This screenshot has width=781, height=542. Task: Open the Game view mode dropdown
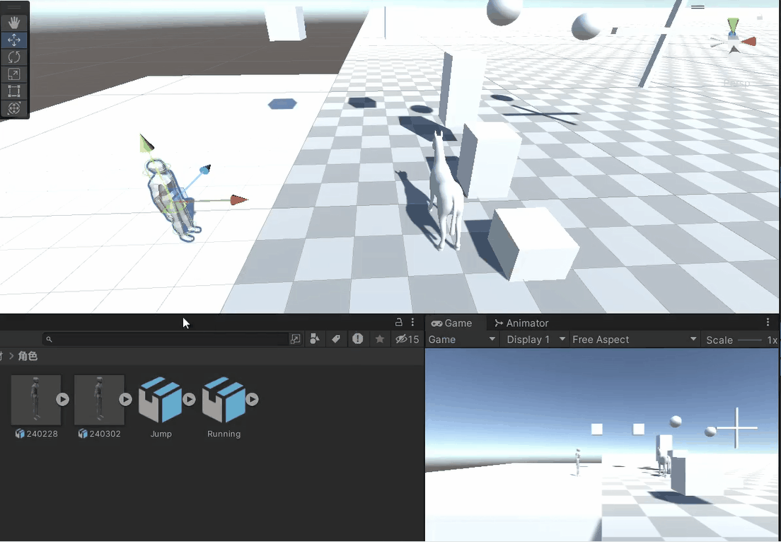tap(461, 340)
